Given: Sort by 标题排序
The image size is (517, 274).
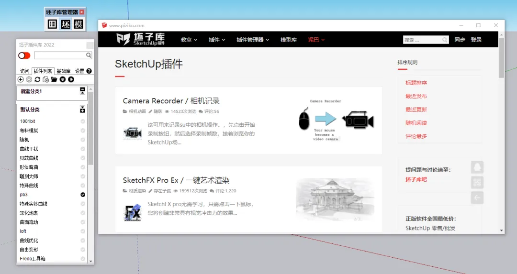Looking at the screenshot, I should [416, 83].
